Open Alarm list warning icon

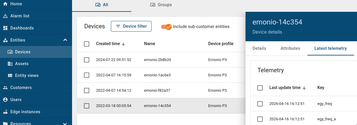click(x=5, y=16)
